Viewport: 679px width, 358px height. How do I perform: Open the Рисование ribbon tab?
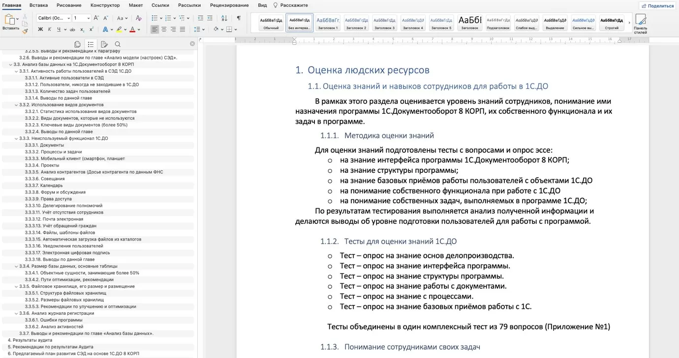[x=69, y=5]
